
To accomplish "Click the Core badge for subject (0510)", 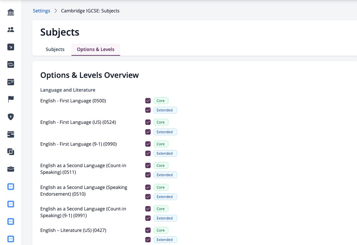I will point(161,187).
